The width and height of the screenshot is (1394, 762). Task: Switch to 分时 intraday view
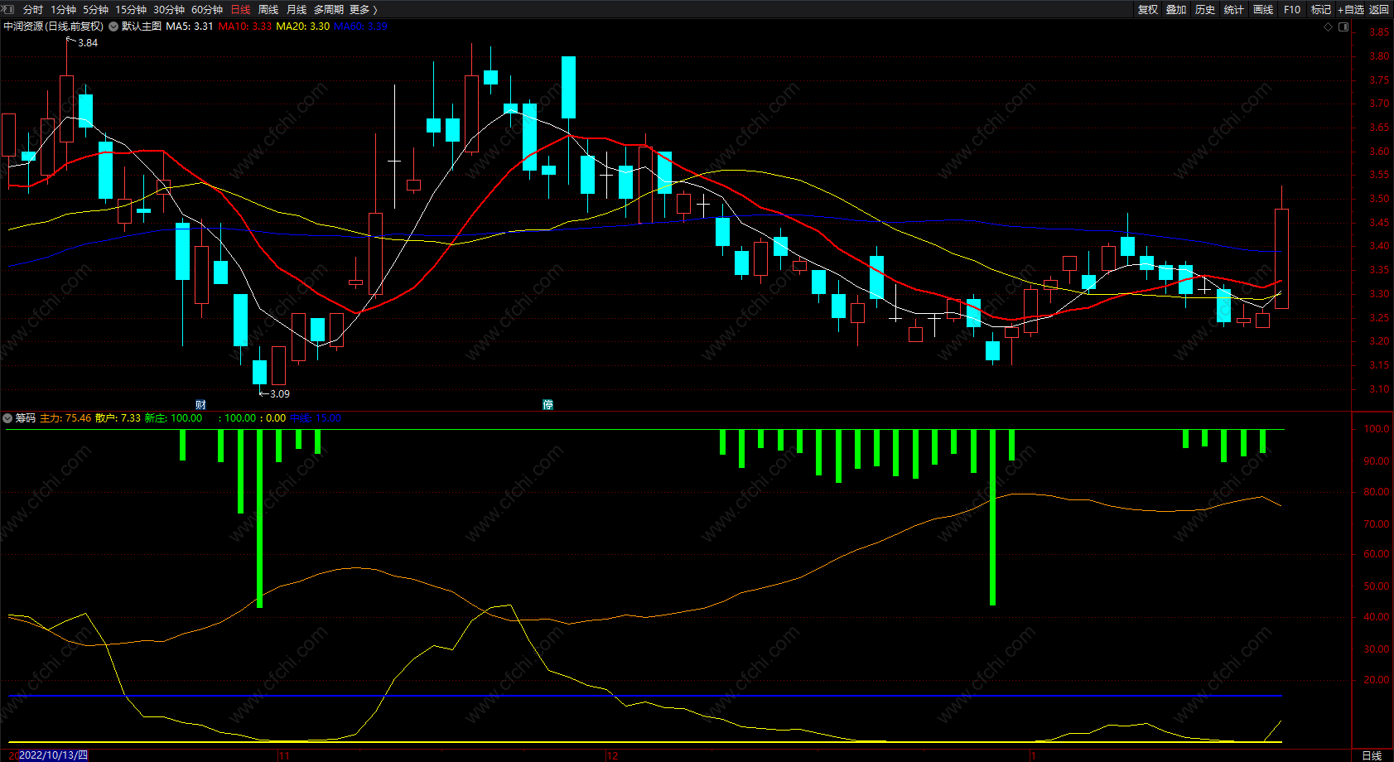click(x=33, y=9)
